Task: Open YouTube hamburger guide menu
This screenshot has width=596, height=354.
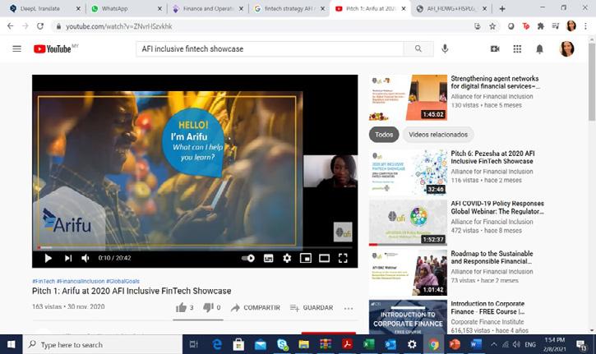Action: click(16, 48)
